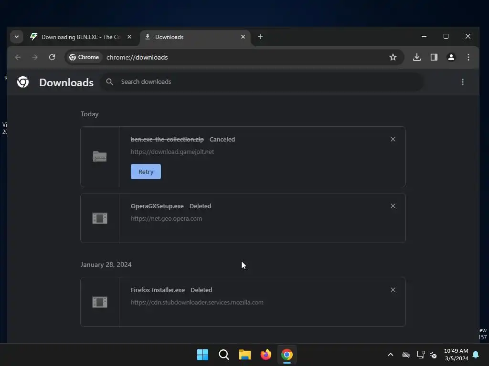Launch Firefox from the taskbar

coord(266,355)
